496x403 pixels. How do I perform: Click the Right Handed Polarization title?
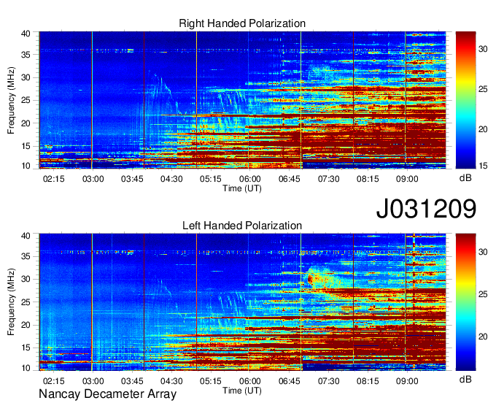pos(242,23)
